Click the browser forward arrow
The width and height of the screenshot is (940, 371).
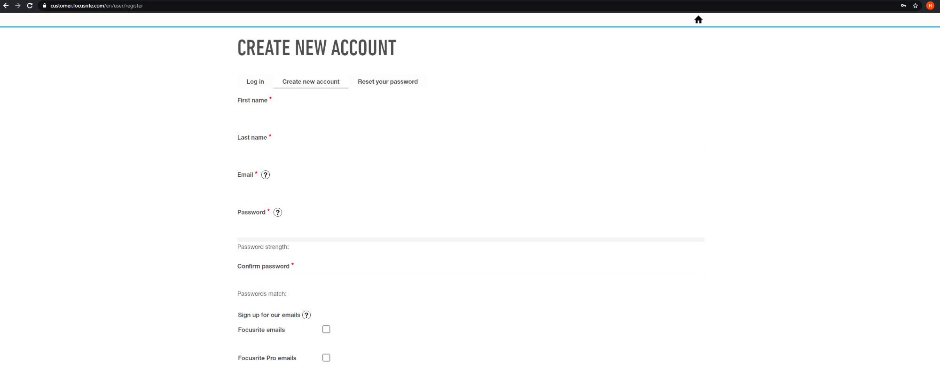[18, 6]
